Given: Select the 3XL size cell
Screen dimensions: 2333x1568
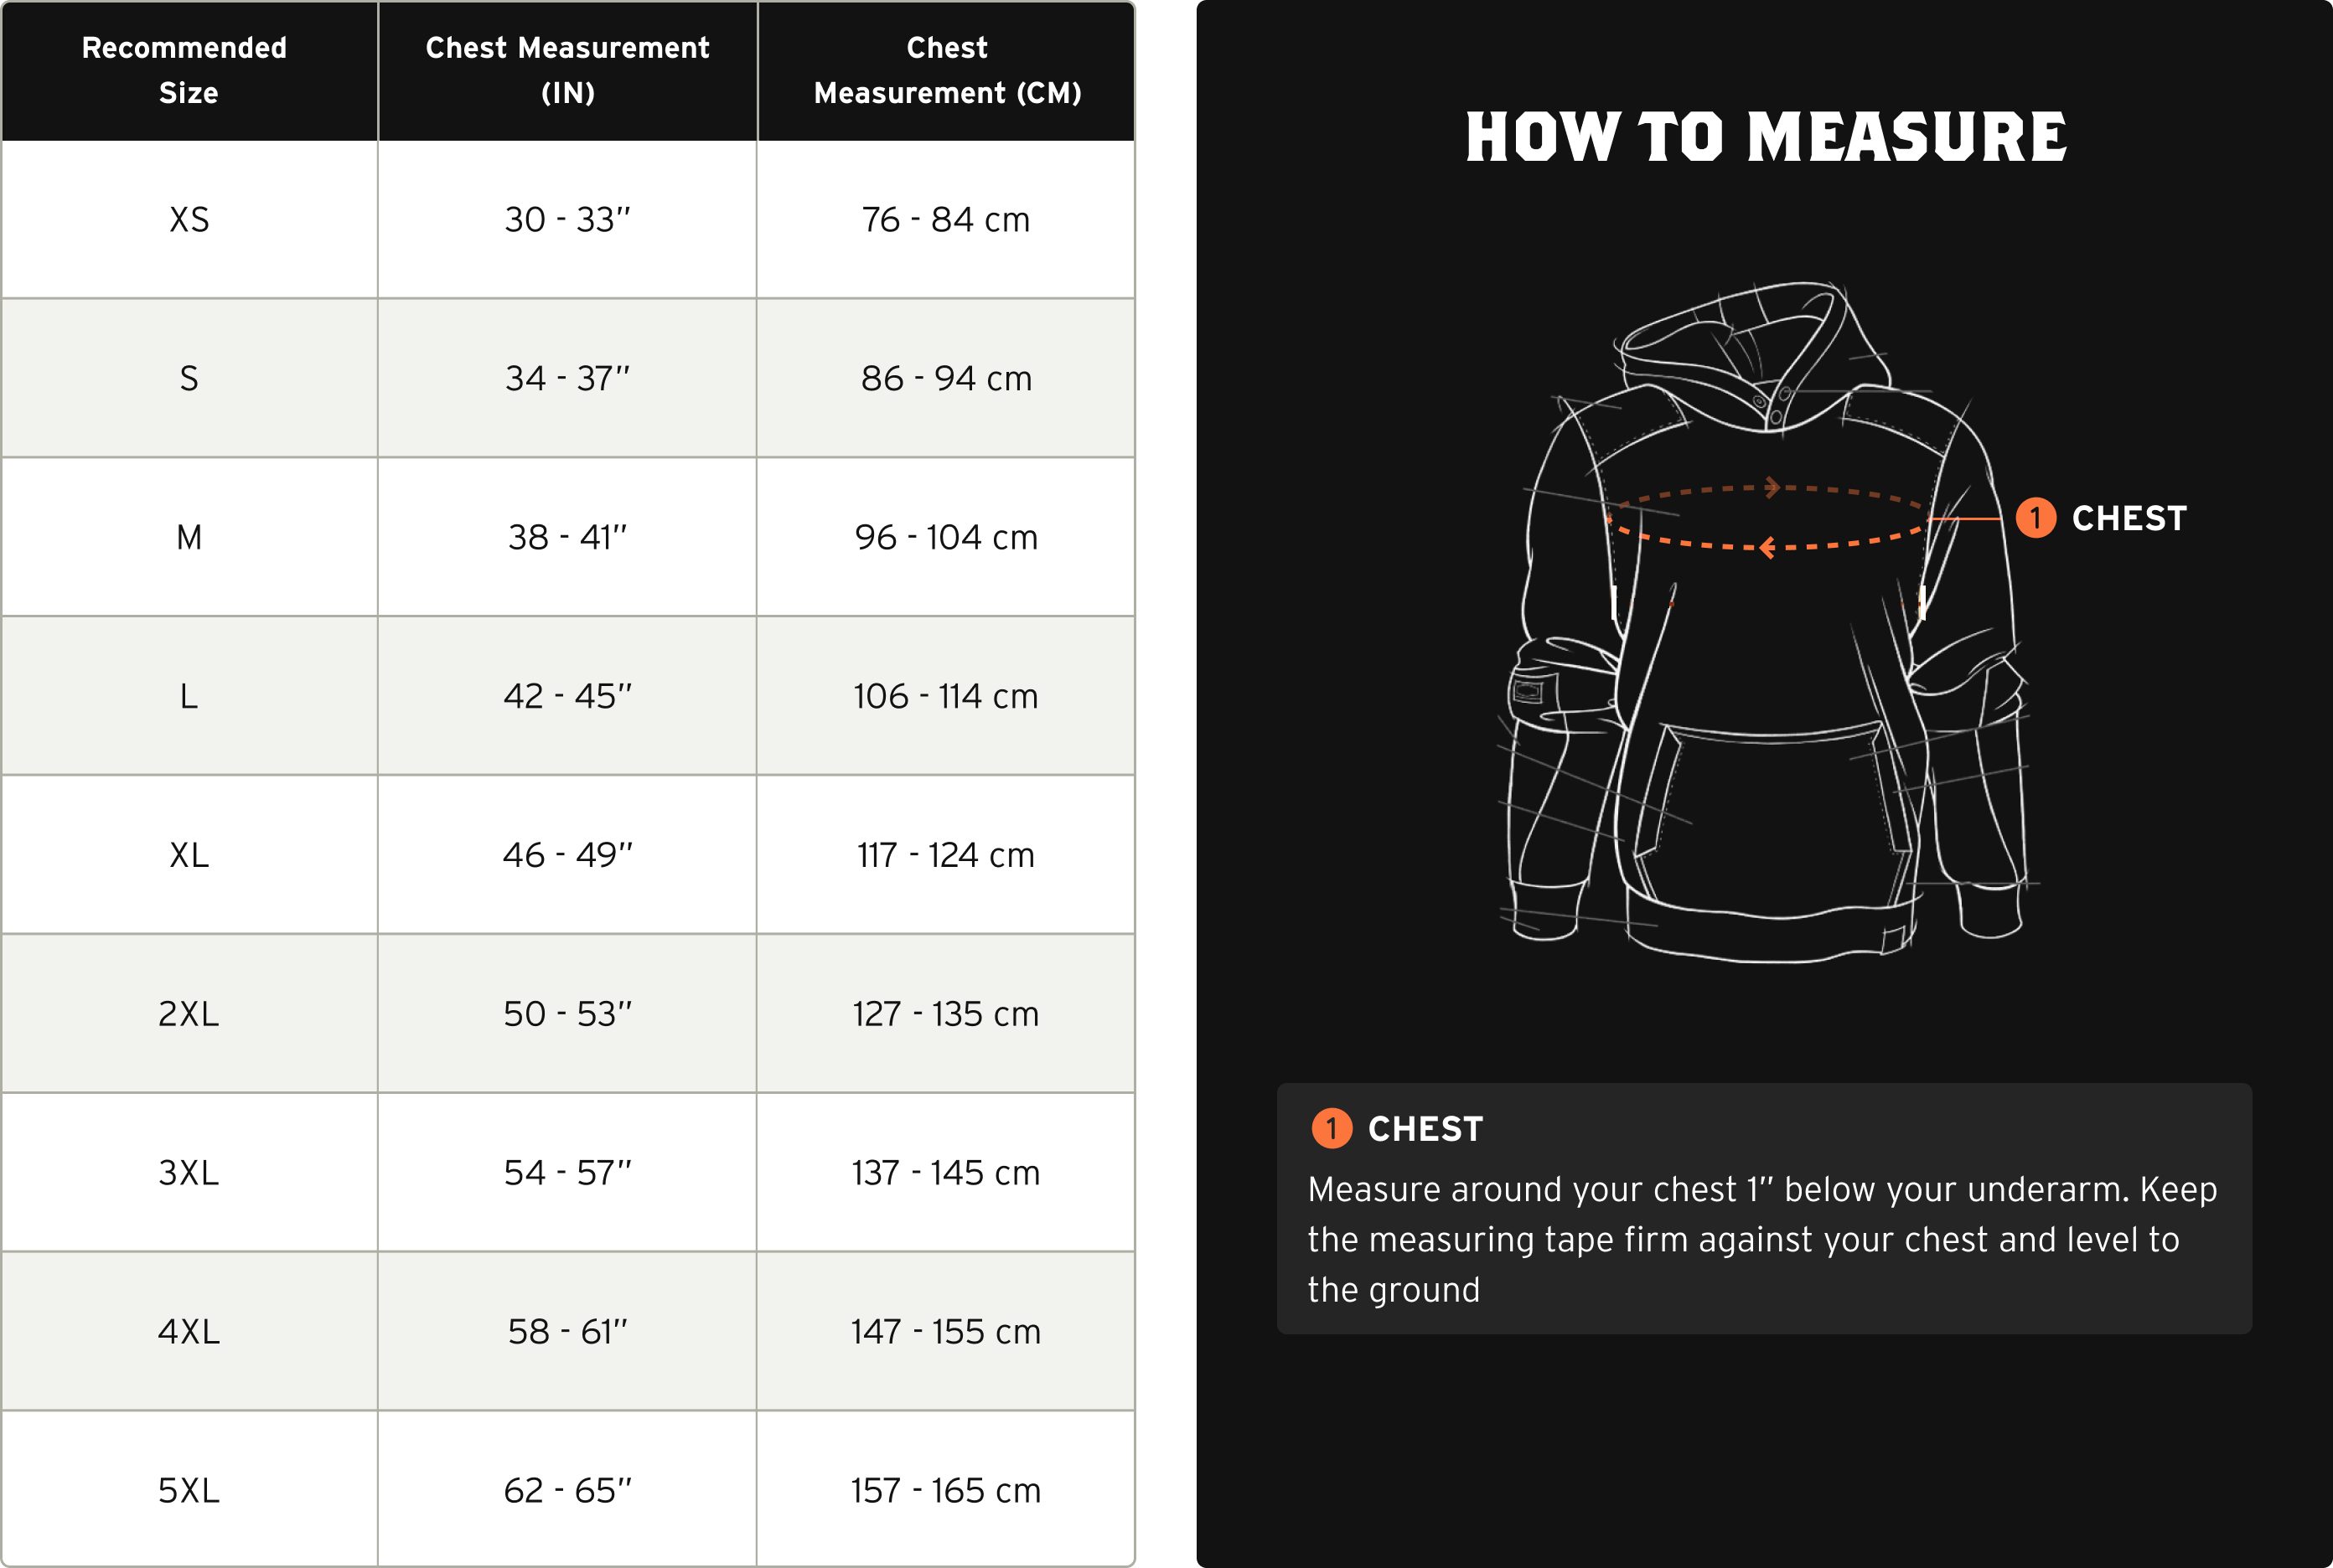Looking at the screenshot, I should coord(189,1173).
